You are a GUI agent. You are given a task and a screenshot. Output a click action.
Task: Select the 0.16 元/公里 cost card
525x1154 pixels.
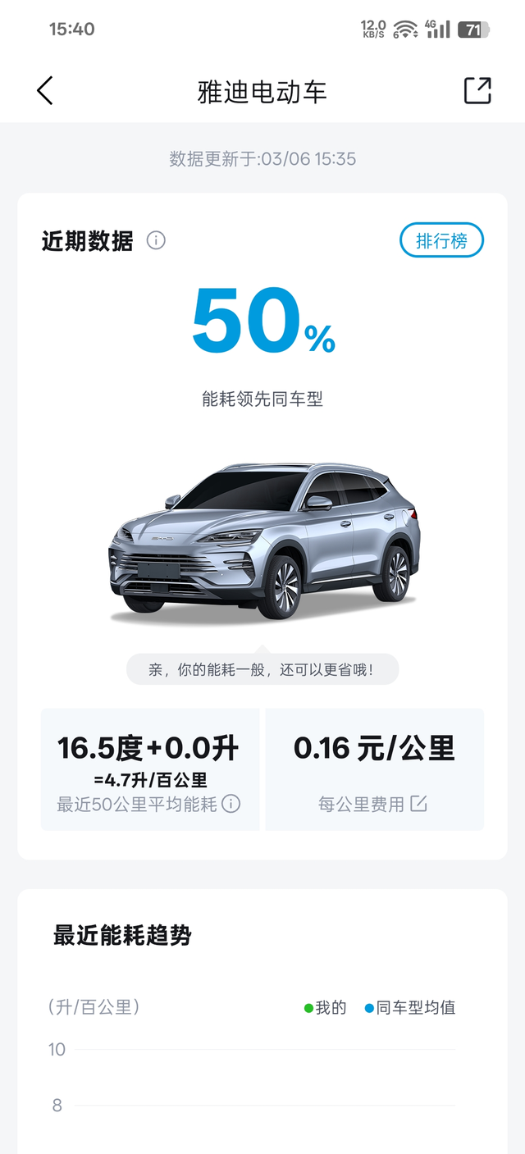point(375,769)
